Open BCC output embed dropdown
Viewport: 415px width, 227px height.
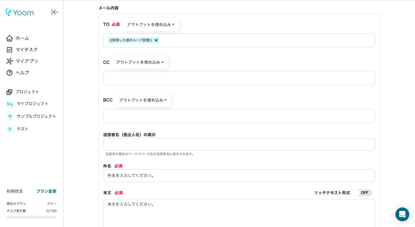(x=143, y=100)
